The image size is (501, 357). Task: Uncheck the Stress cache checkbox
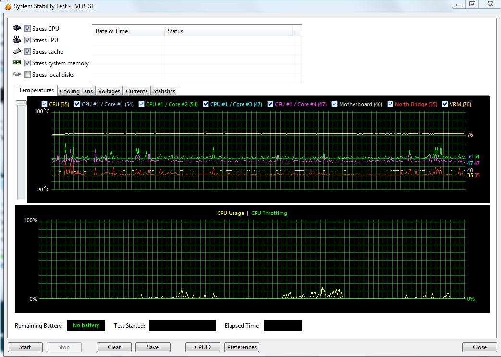(27, 51)
